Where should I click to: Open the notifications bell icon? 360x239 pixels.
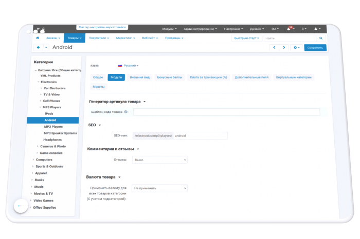coord(289,29)
